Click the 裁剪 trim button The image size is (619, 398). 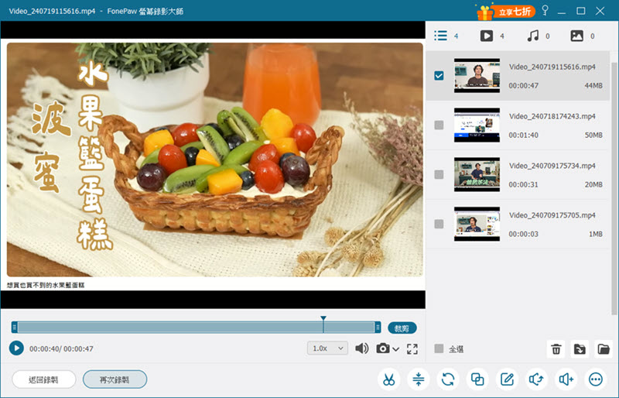(402, 328)
